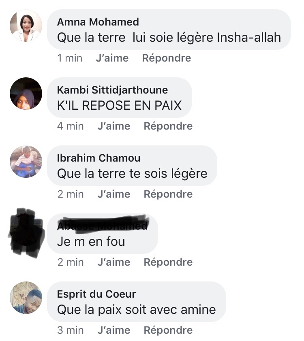The image size is (304, 341).
Task: Open Ibrahim Chamou's profile photo
Action: pyautogui.click(x=26, y=162)
